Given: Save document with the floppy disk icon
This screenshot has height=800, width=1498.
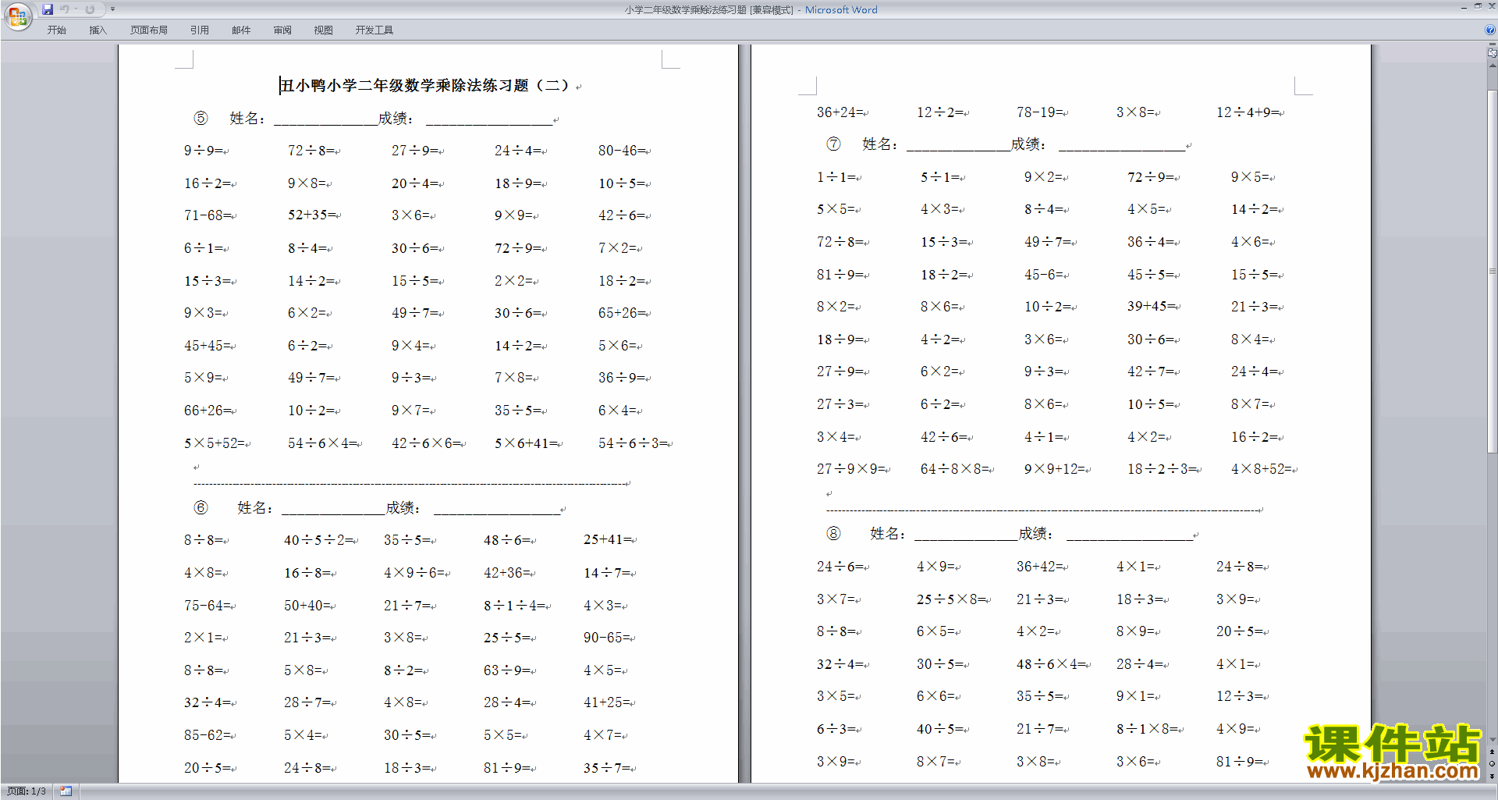Looking at the screenshot, I should coord(48,9).
